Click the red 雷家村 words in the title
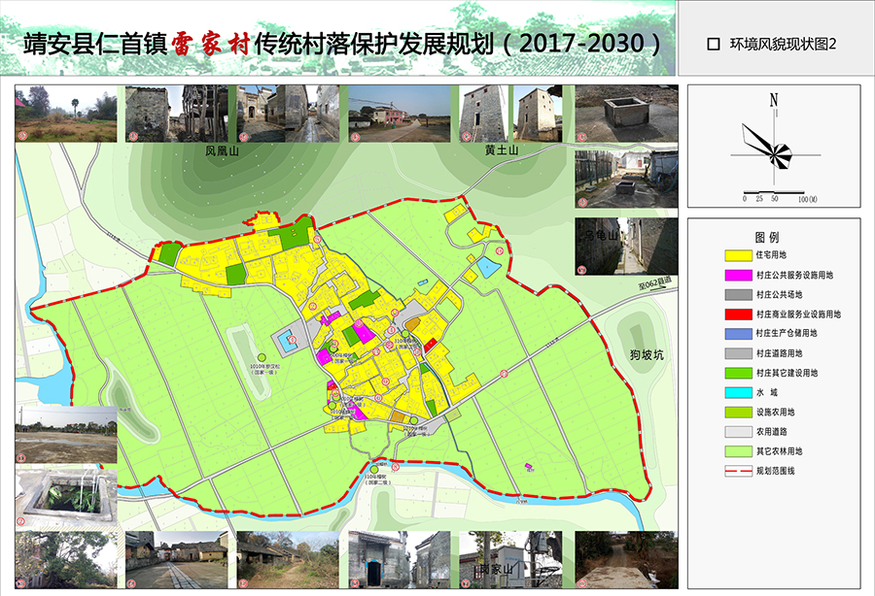 click(209, 44)
